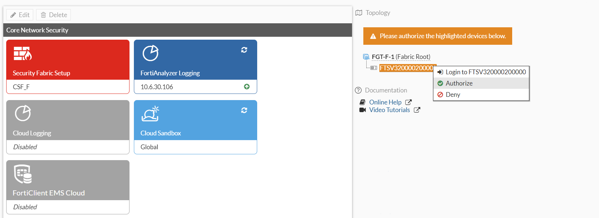599x218 pixels.
Task: Open the Video Tutorials link
Action: [x=389, y=110]
